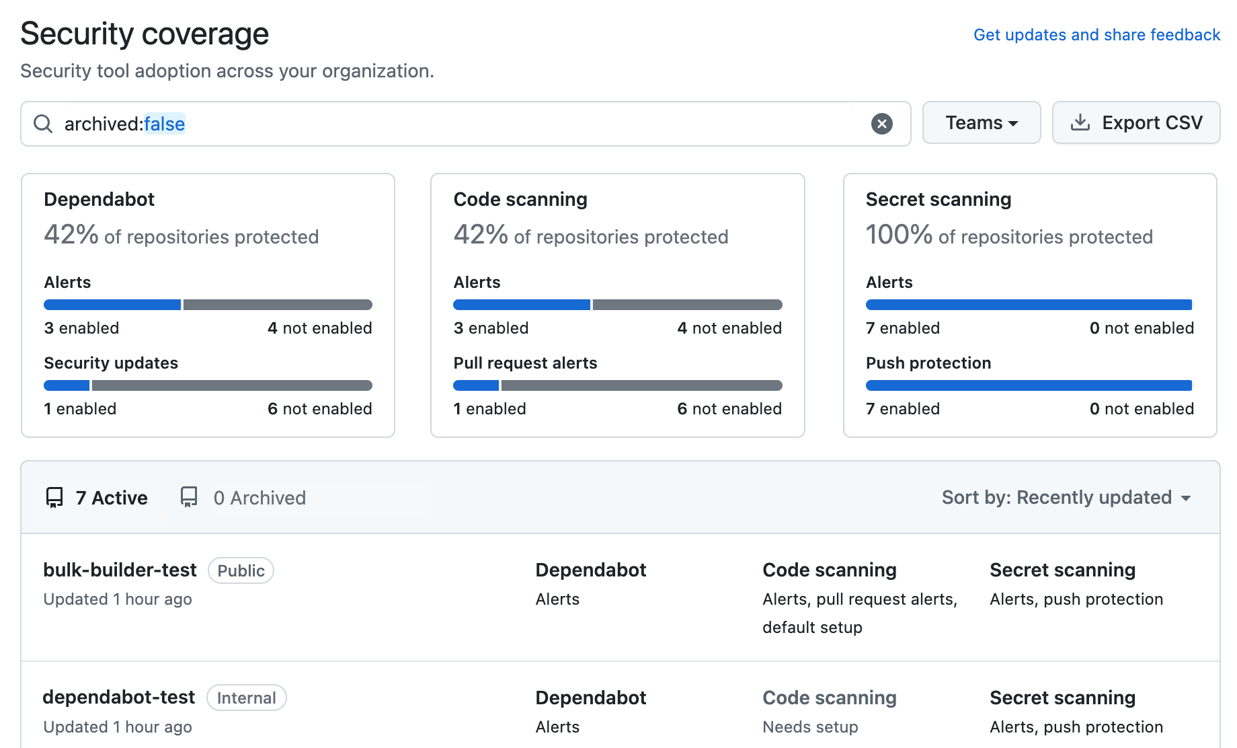This screenshot has width=1237, height=748.
Task: Click the Export CSV button
Action: tap(1136, 122)
